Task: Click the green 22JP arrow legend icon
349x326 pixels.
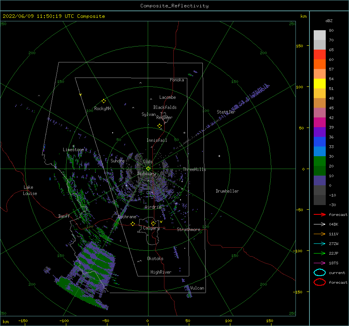Action: (320, 253)
